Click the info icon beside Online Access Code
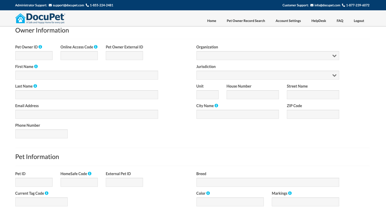 point(96,47)
